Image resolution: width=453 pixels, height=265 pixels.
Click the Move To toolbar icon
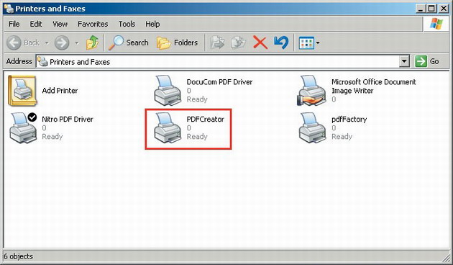[217, 42]
